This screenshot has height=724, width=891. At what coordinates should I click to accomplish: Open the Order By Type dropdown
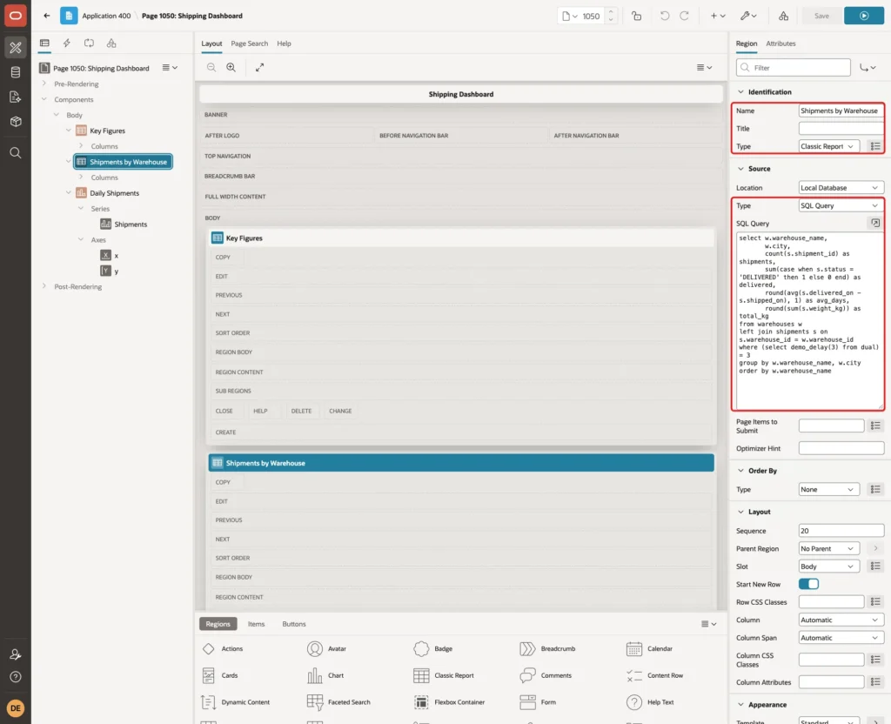828,489
